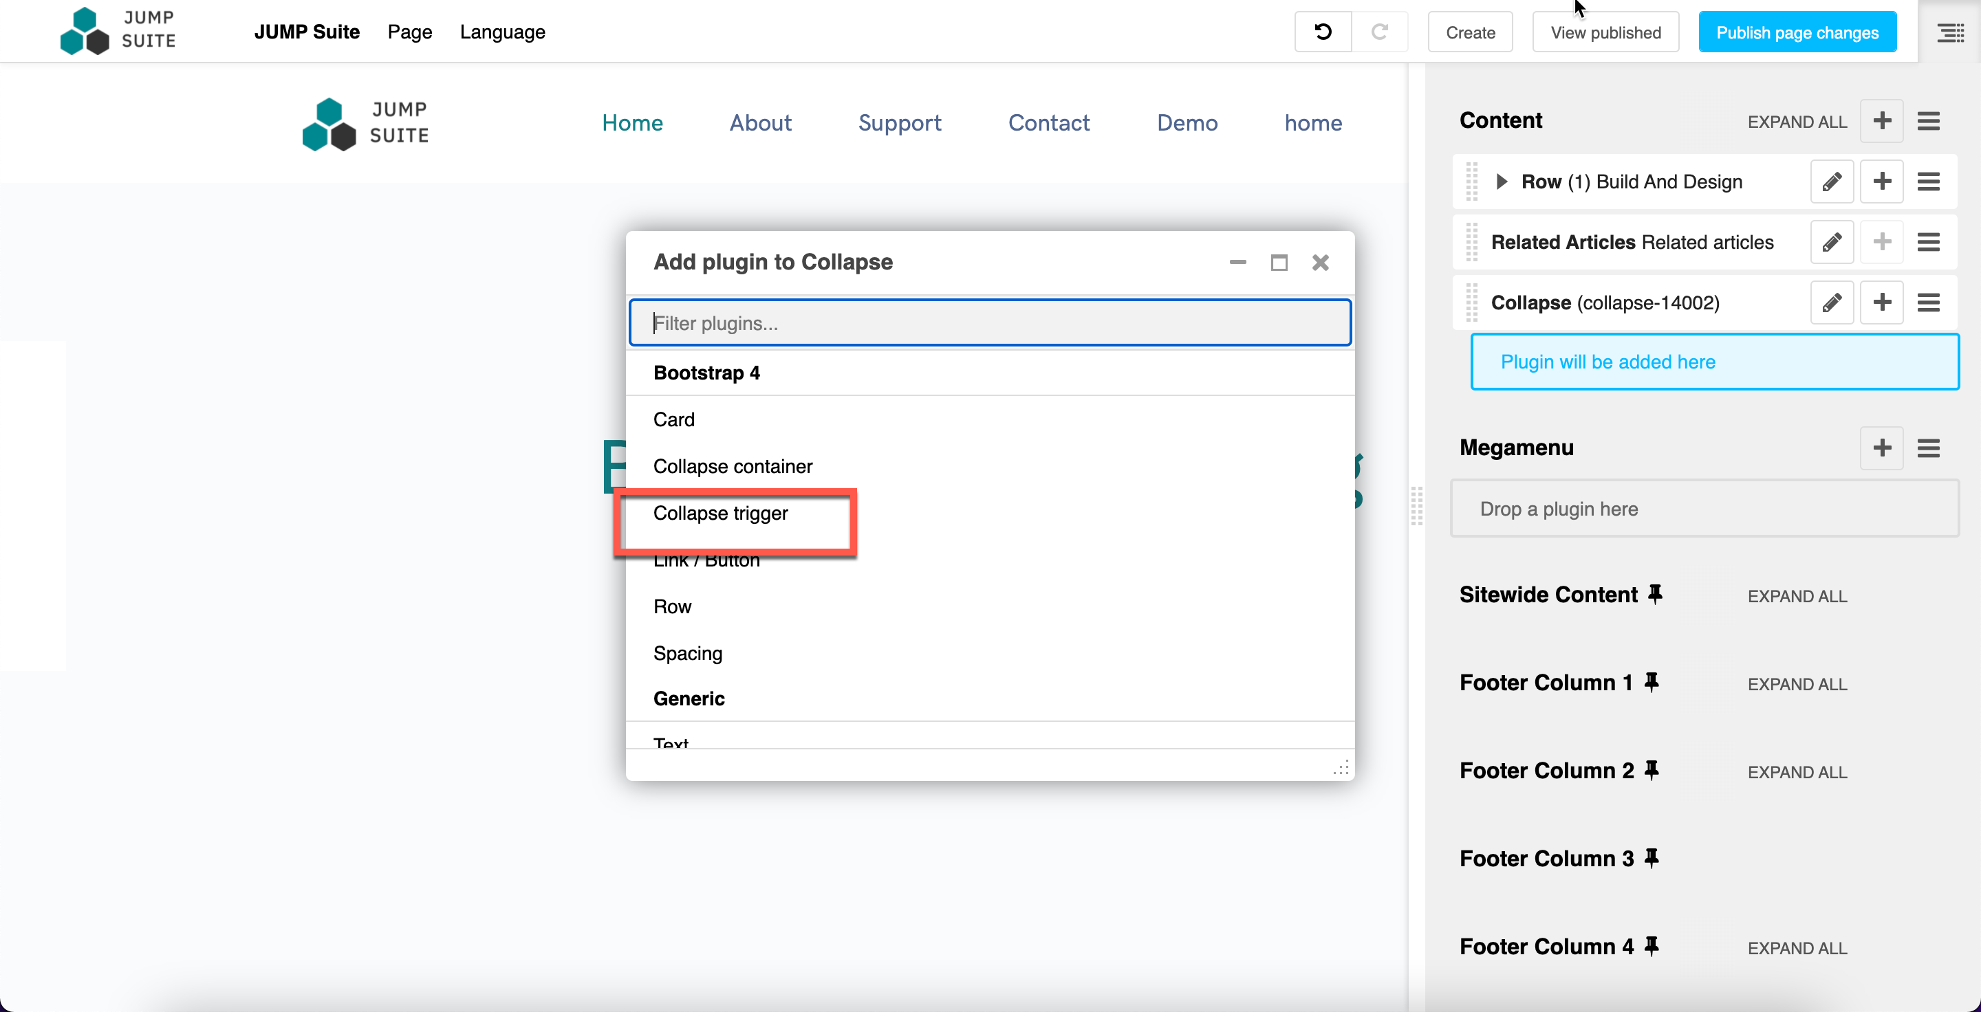Screen dimensions: 1981x1012
Task: Click the View published button
Action: 1605,32
